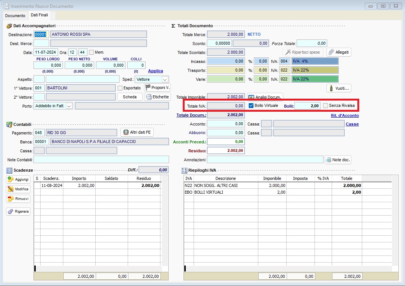The height and width of the screenshot is (286, 405).
Task: Uncheck the Bollo Virtuale checkbox
Action: [x=251, y=106]
